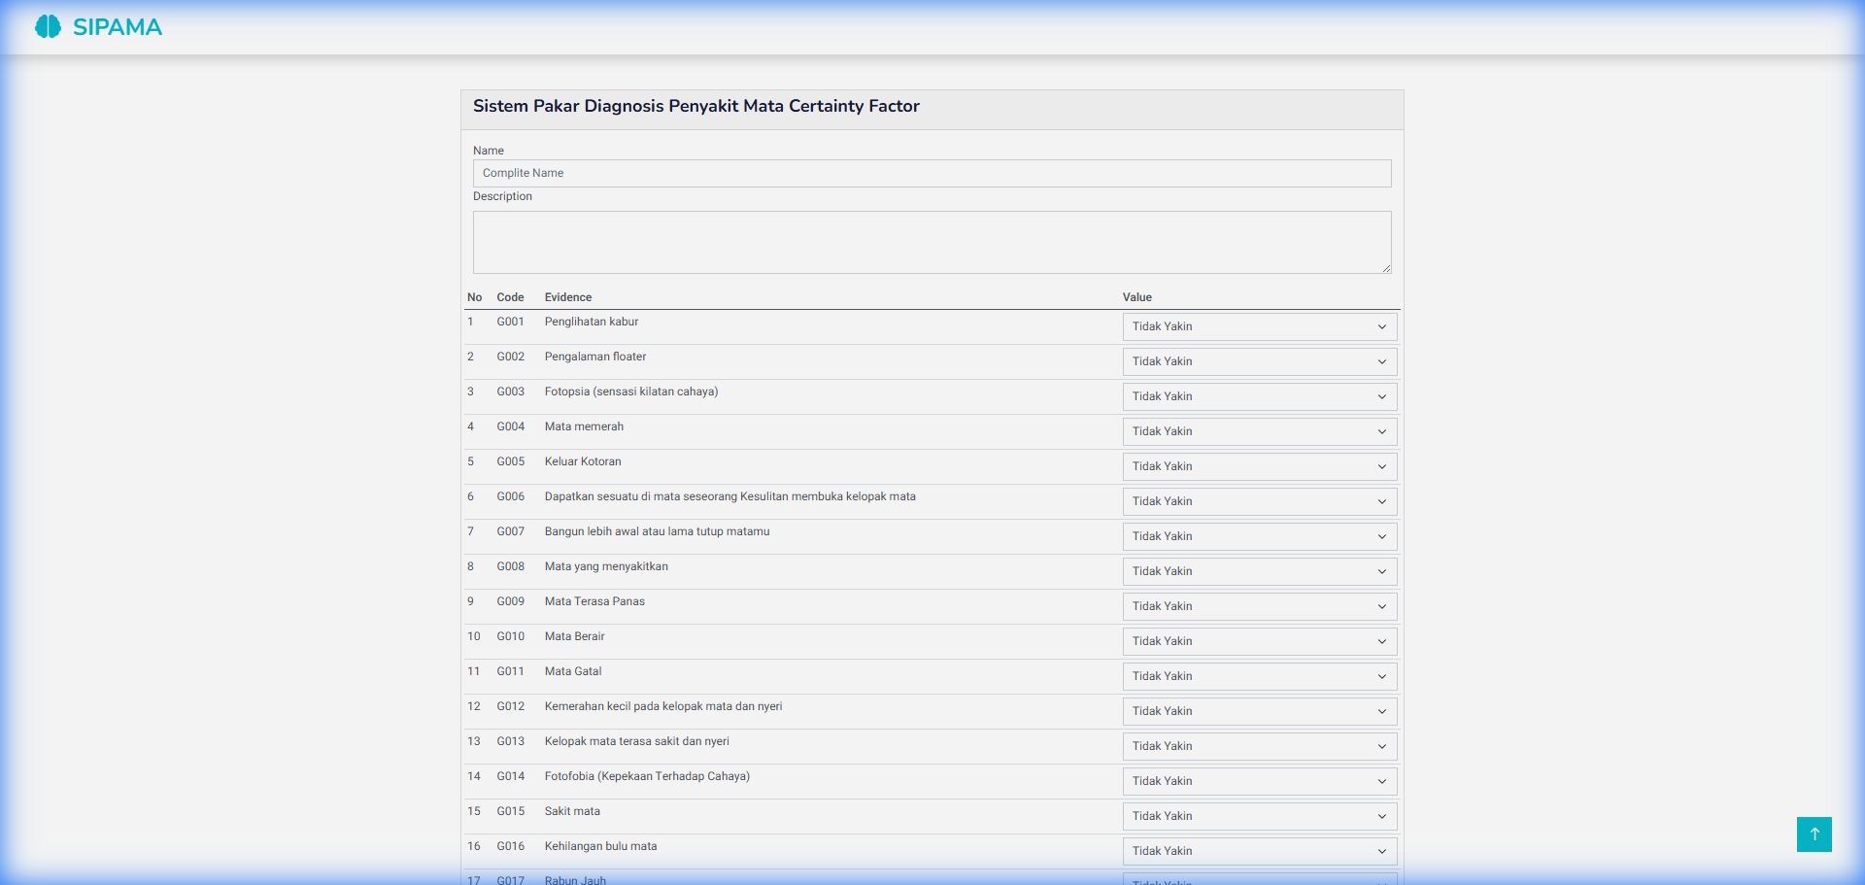The width and height of the screenshot is (1865, 885).
Task: Open the dropdown for Pengalaman floater
Action: (1259, 361)
